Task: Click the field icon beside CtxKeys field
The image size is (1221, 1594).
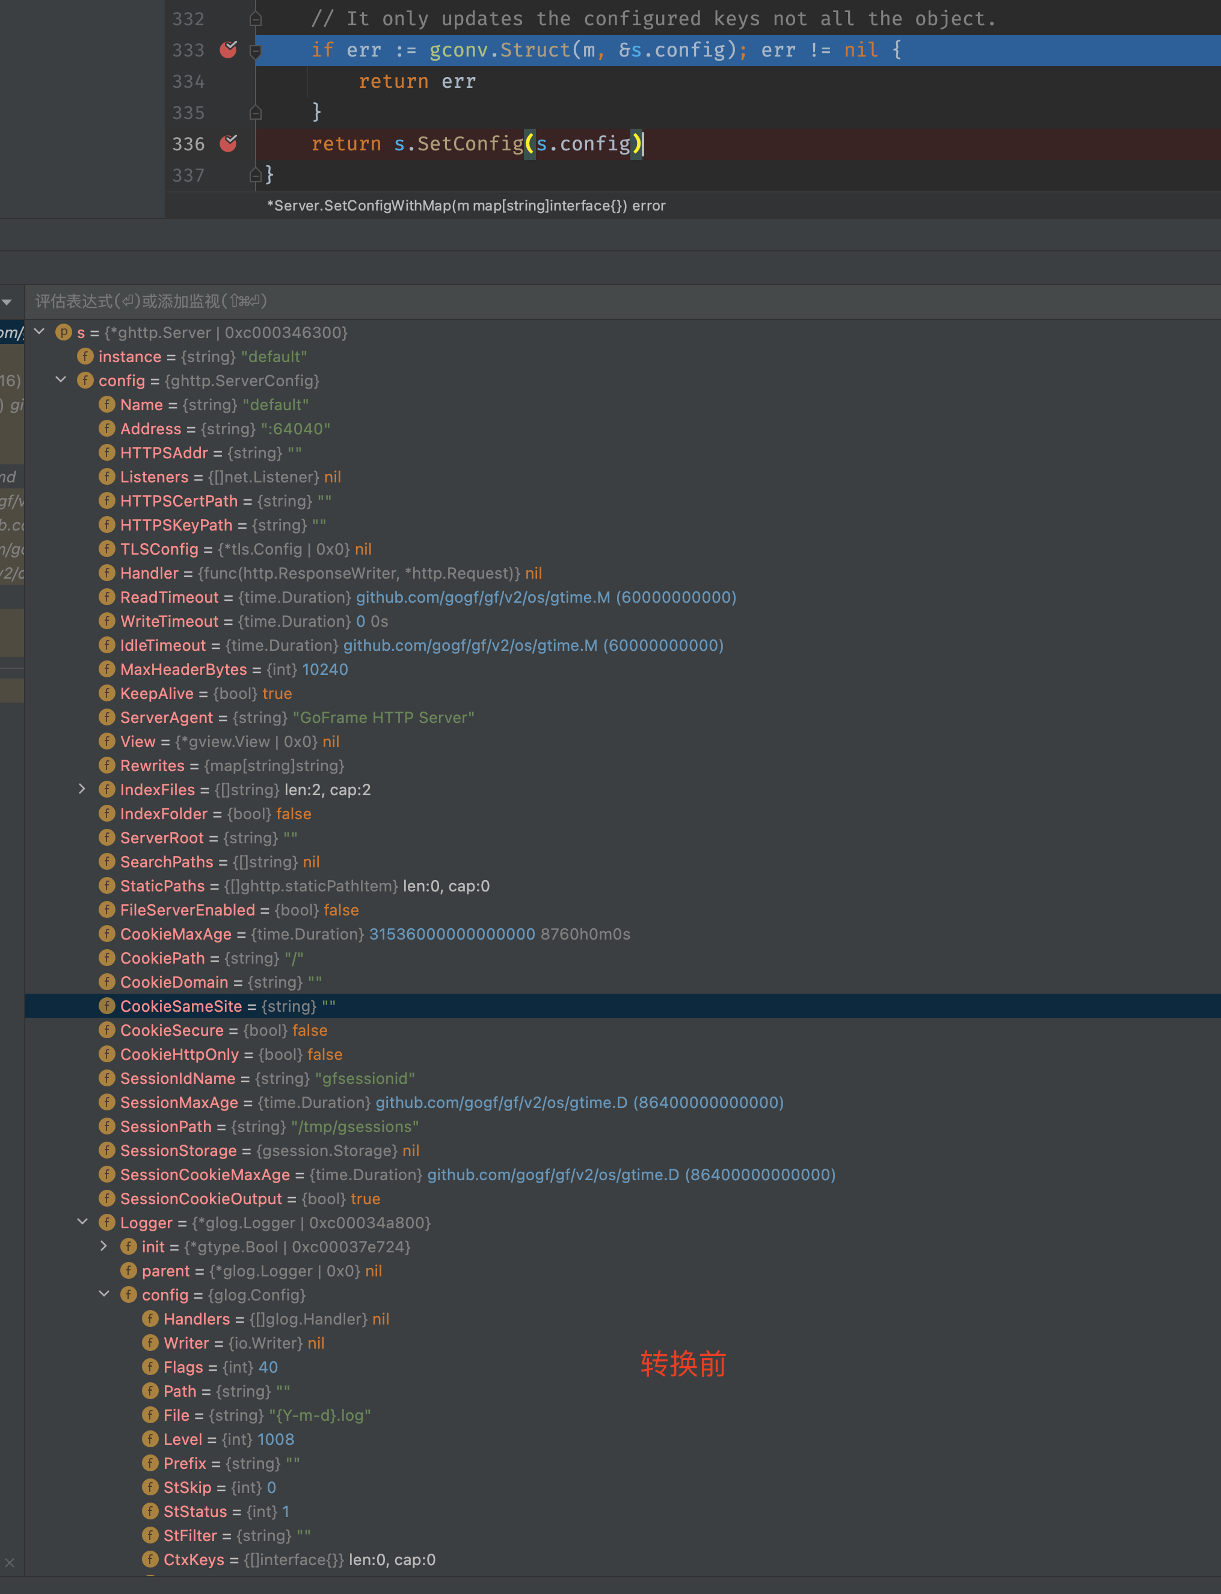Action: click(149, 1560)
